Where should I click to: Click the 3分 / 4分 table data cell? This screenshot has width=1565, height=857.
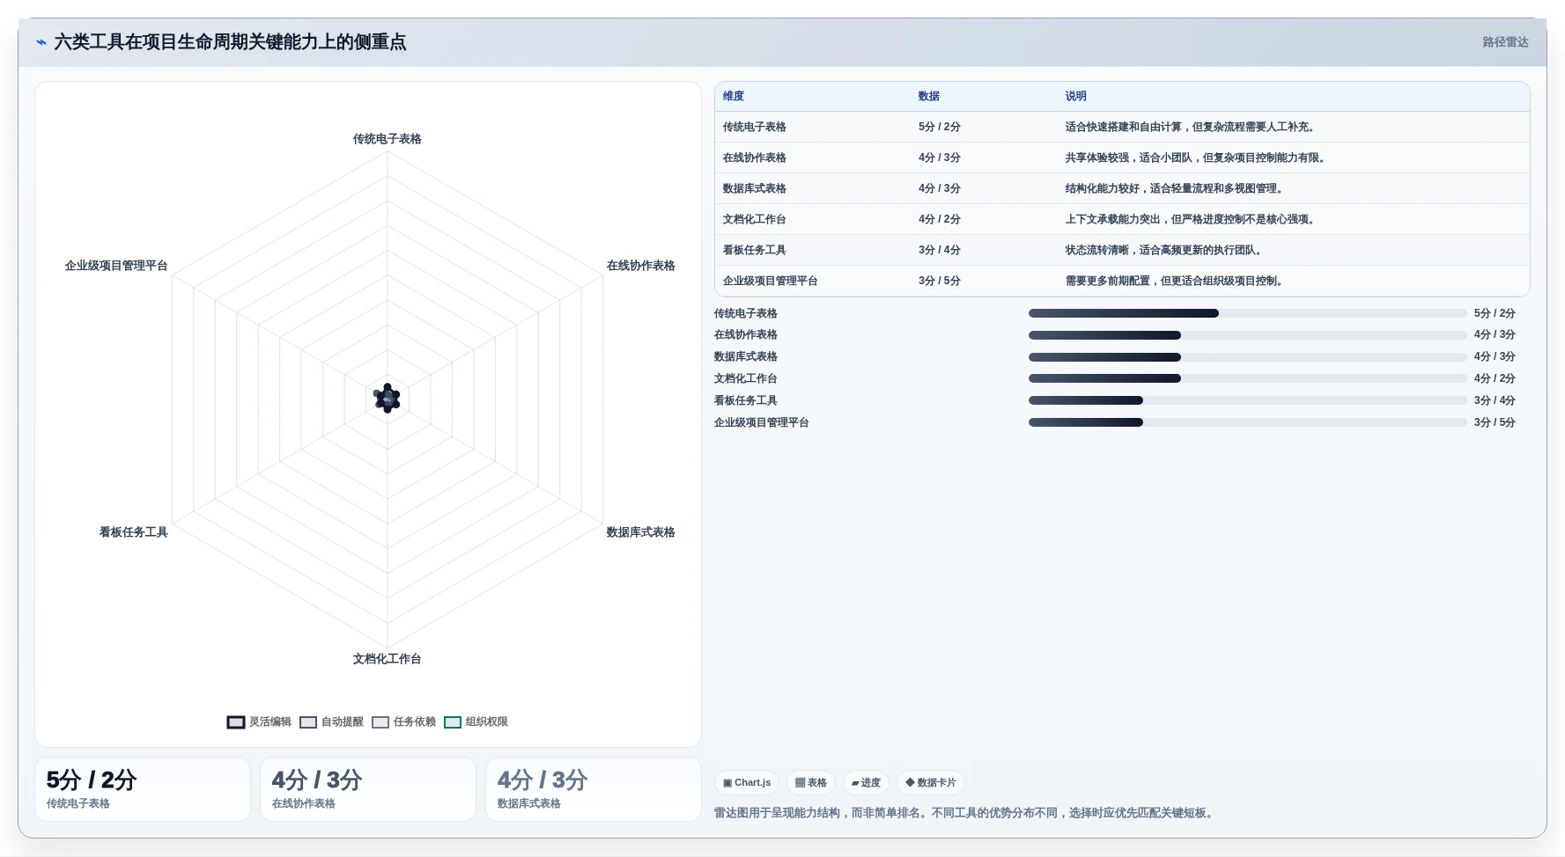click(x=940, y=251)
